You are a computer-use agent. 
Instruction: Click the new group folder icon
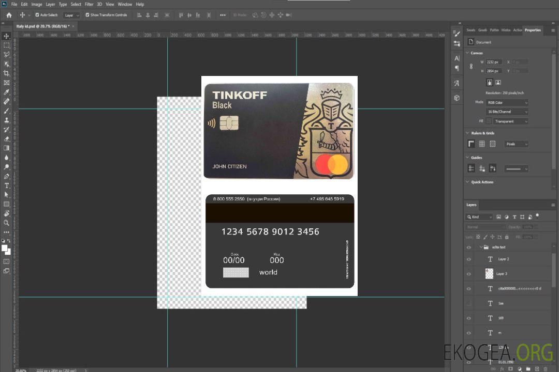tap(528, 369)
